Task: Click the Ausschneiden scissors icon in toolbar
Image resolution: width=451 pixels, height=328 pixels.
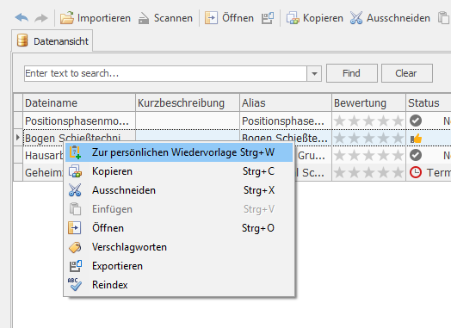Action: point(356,18)
